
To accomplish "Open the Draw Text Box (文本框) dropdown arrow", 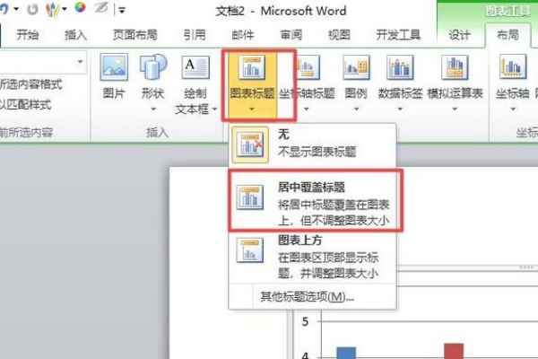I will coord(215,109).
